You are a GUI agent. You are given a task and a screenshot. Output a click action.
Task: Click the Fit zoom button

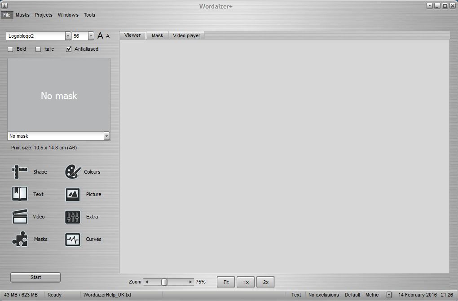[x=225, y=282]
